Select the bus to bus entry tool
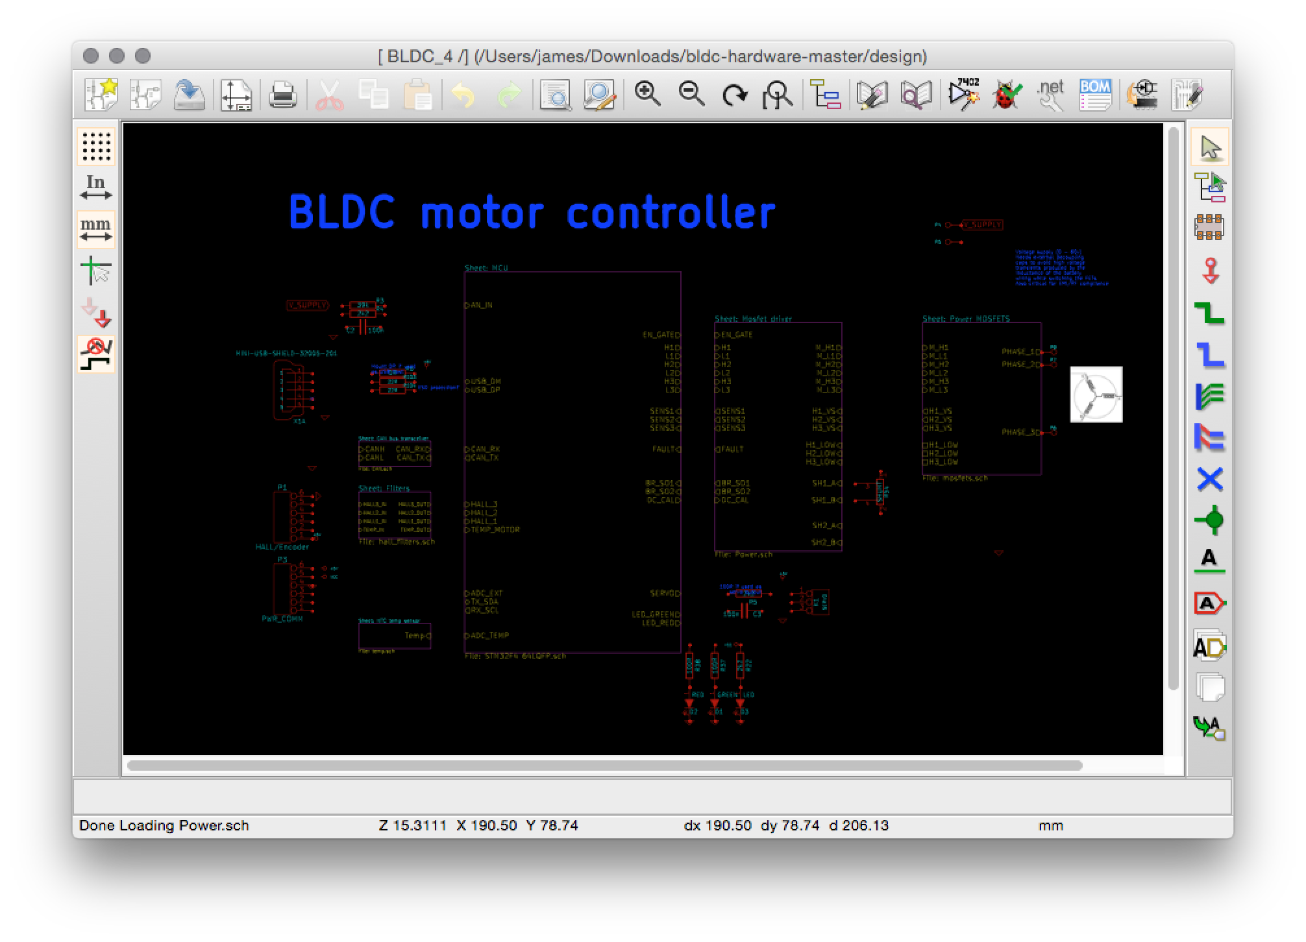 tap(1210, 438)
